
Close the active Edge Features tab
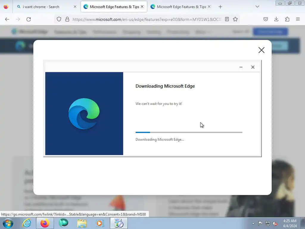(x=142, y=7)
